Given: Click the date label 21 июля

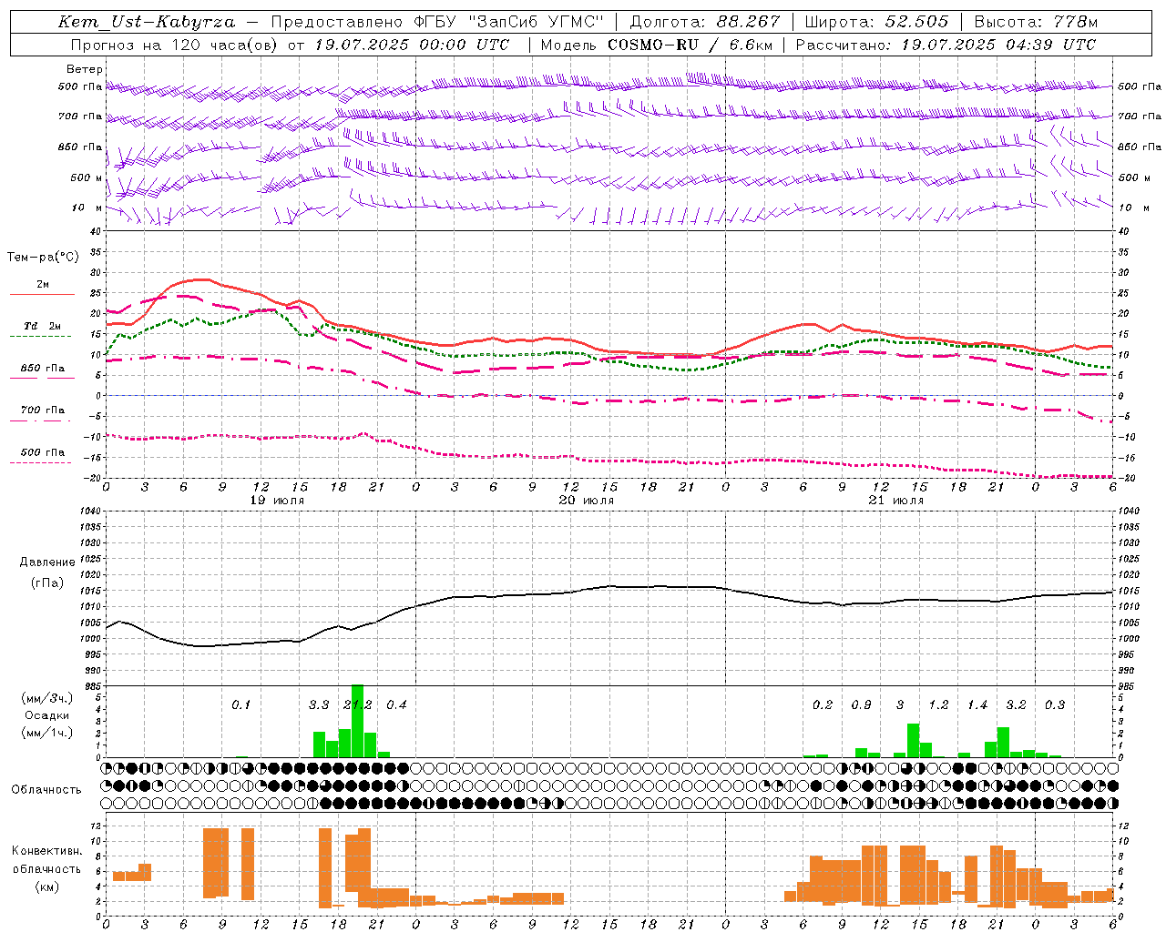Looking at the screenshot, I should pyautogui.click(x=896, y=501).
